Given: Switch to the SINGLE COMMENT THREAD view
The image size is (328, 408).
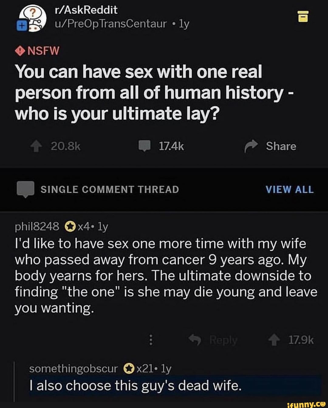Looking at the screenshot, I should (110, 189).
